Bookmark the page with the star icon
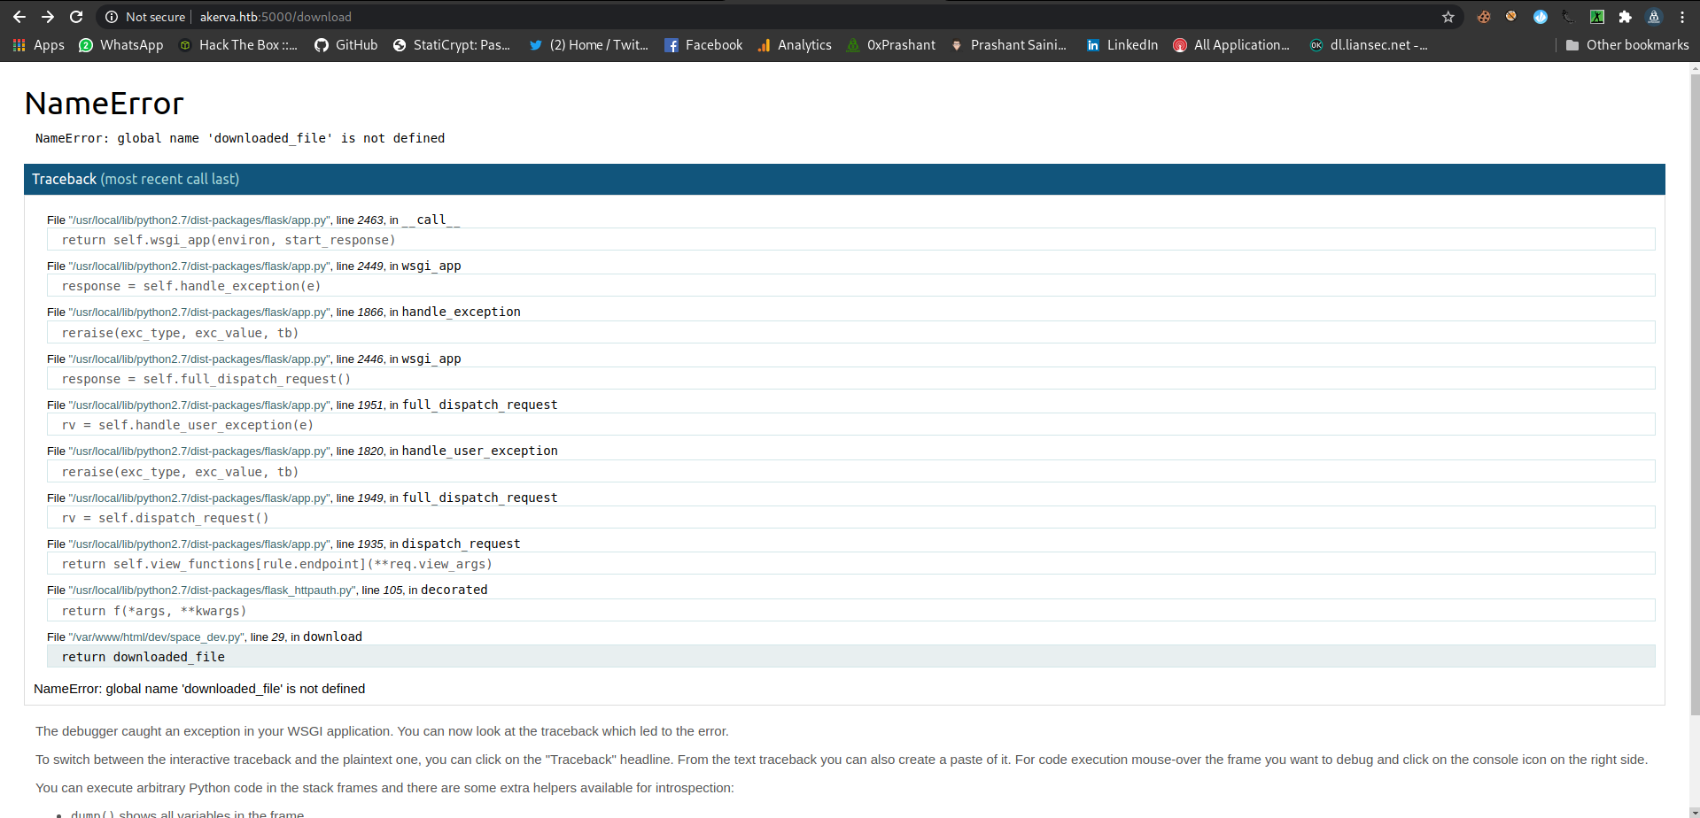 [1448, 16]
